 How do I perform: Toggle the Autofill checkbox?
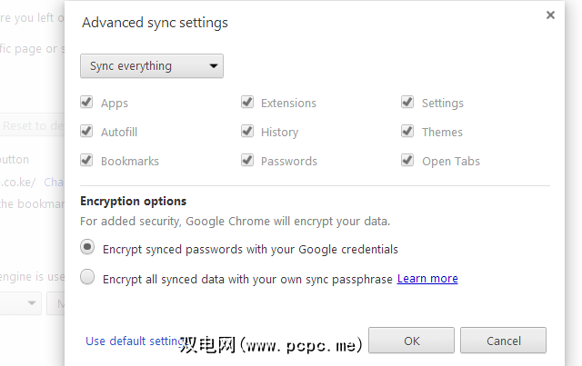[87, 132]
